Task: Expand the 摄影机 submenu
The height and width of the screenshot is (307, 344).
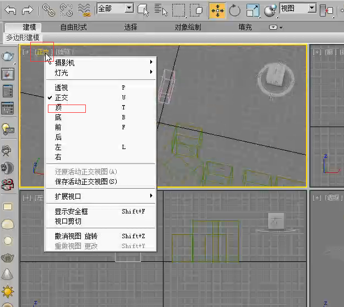Action: pyautogui.click(x=101, y=63)
